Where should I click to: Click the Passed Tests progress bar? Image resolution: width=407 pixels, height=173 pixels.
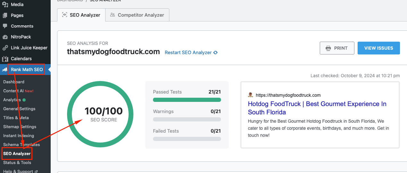coord(187,100)
